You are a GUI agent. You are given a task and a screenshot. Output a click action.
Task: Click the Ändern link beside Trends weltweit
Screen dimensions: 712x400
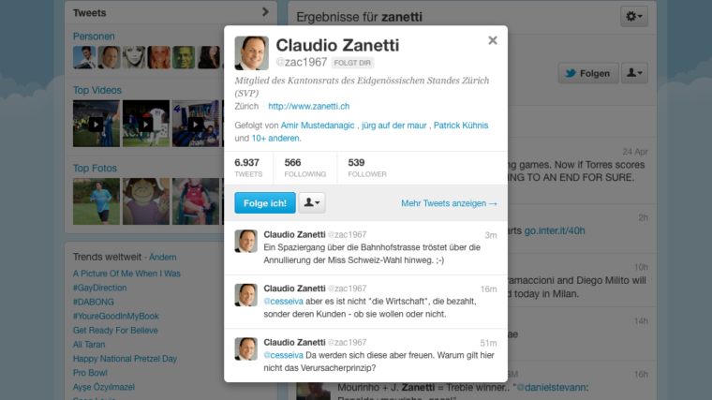click(163, 257)
